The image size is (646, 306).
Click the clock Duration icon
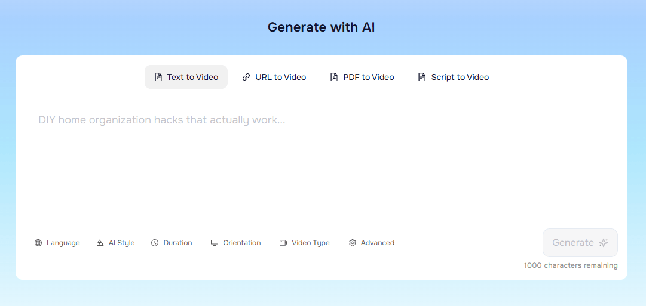[155, 243]
